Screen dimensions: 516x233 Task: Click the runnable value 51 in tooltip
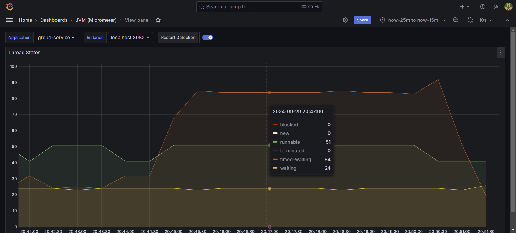(x=328, y=142)
